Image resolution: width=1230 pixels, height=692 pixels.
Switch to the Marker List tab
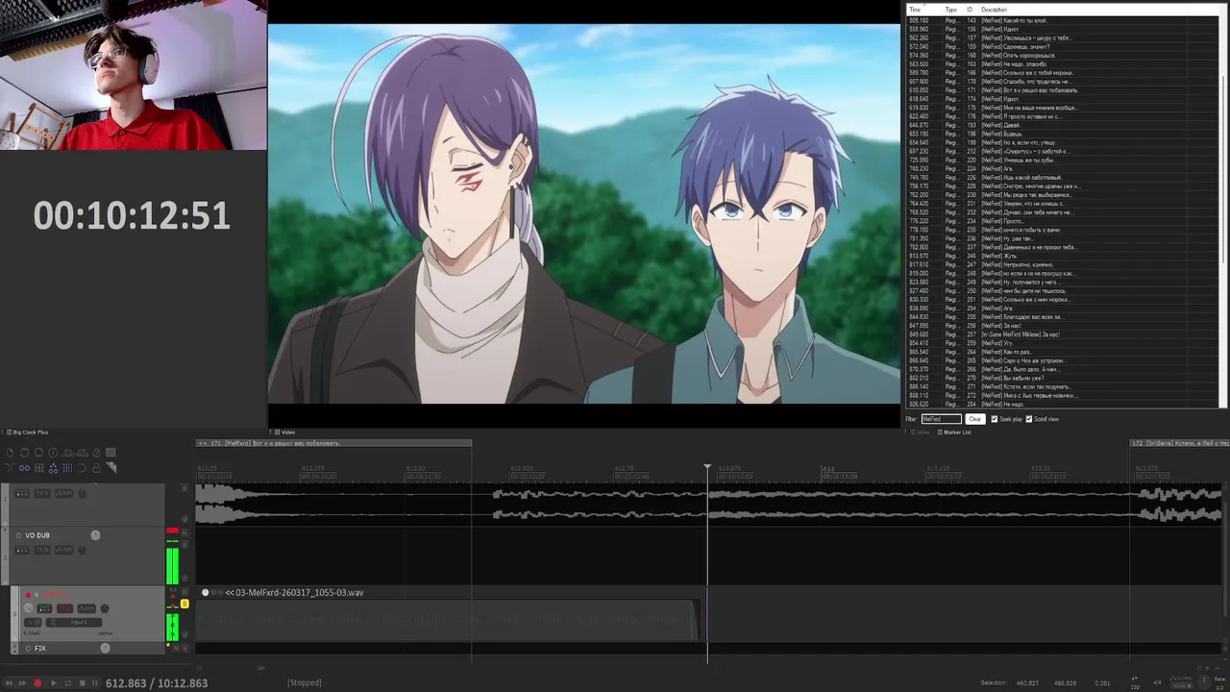point(954,432)
